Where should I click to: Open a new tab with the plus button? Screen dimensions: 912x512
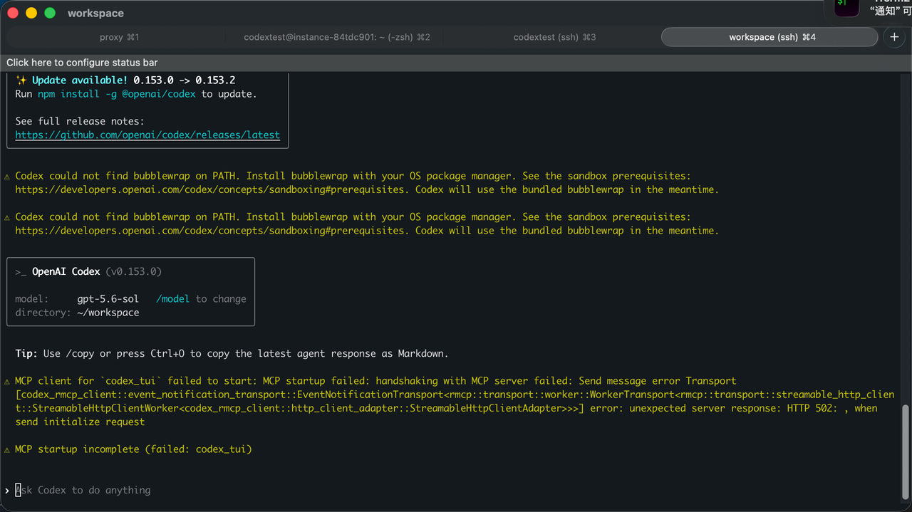pos(895,37)
